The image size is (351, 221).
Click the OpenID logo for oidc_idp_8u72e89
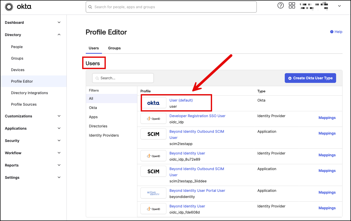coord(153,156)
